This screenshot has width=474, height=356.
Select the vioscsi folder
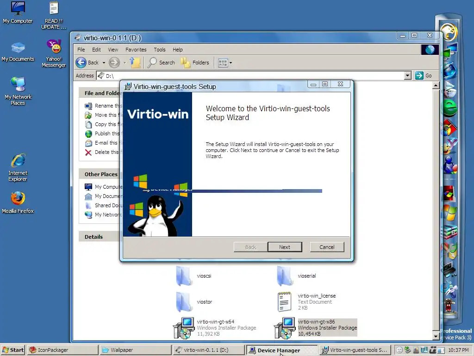[x=193, y=276]
